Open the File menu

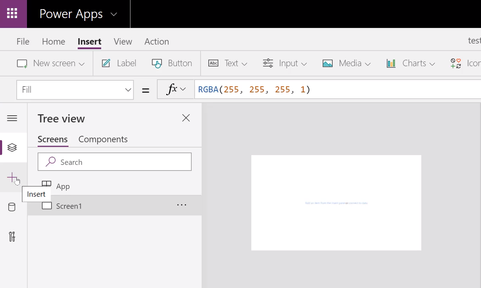pyautogui.click(x=23, y=41)
